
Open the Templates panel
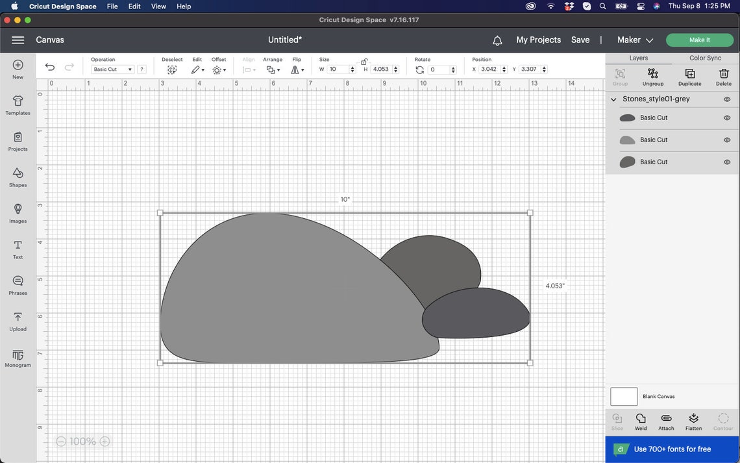point(18,105)
